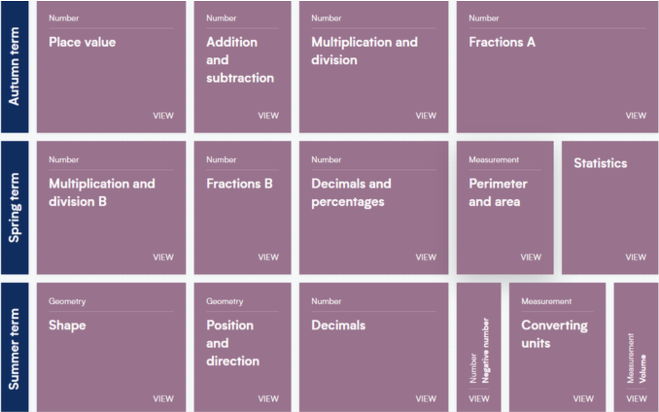
Task: Open VIEW on Converting units card
Action: 583,398
